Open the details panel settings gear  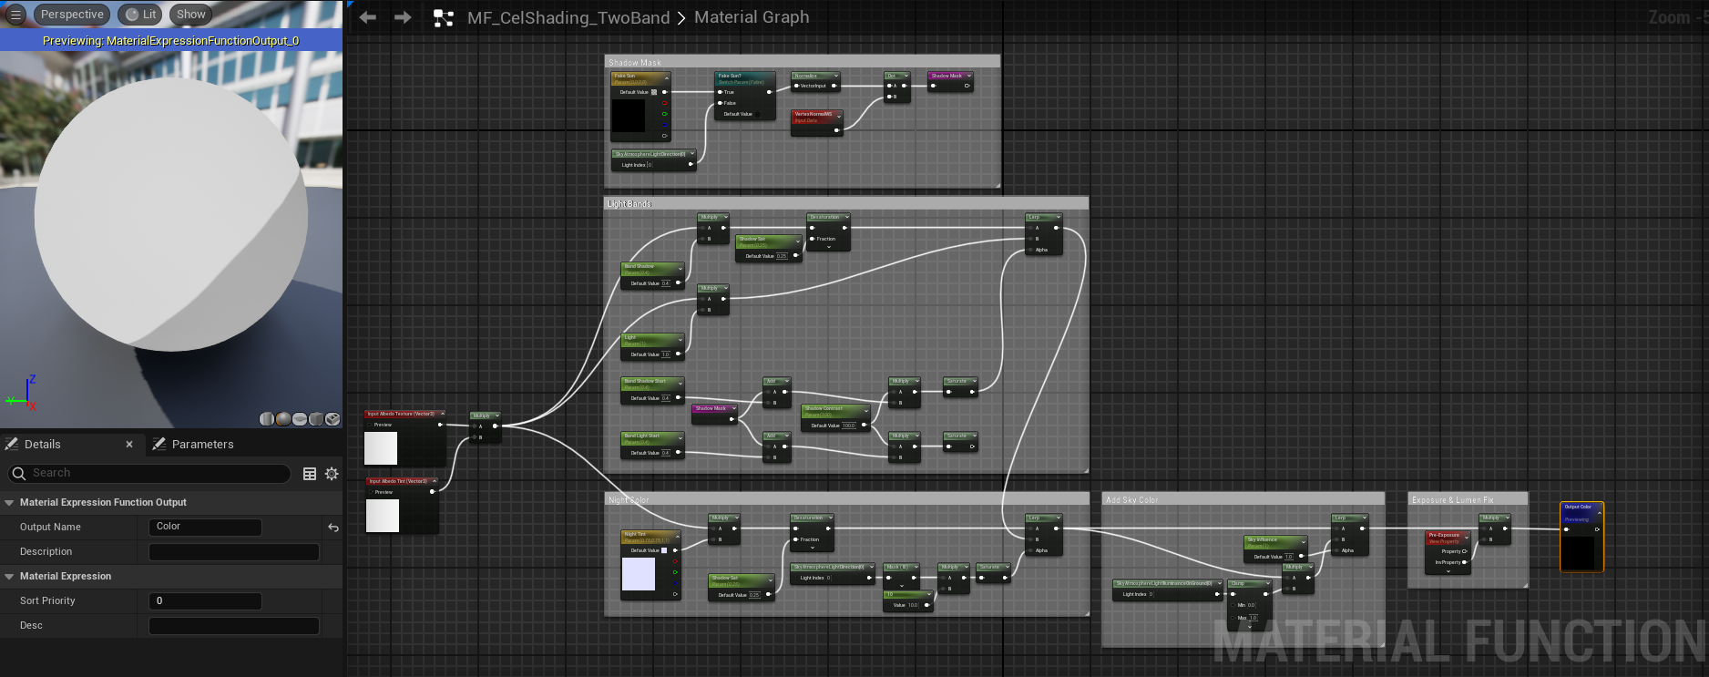[x=332, y=474]
